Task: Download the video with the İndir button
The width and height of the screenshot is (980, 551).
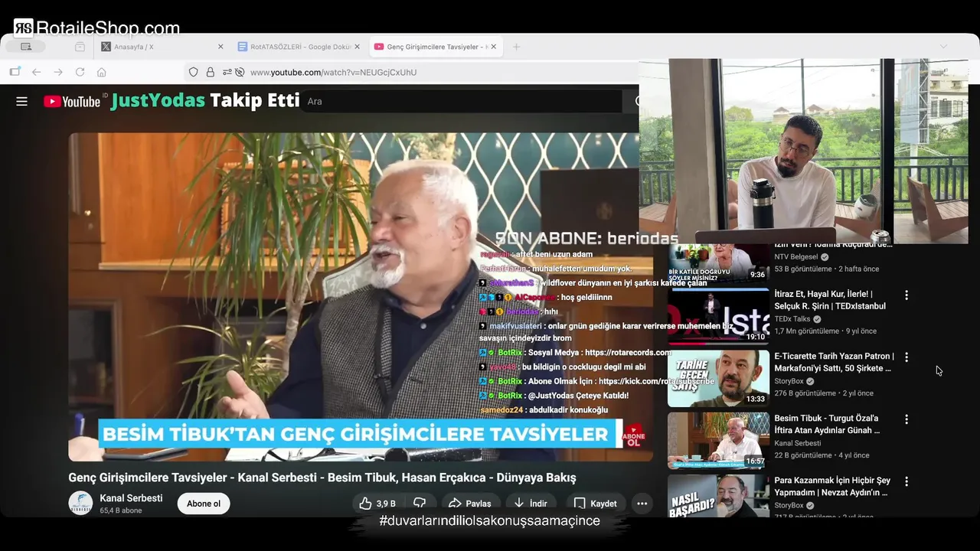Action: point(530,504)
